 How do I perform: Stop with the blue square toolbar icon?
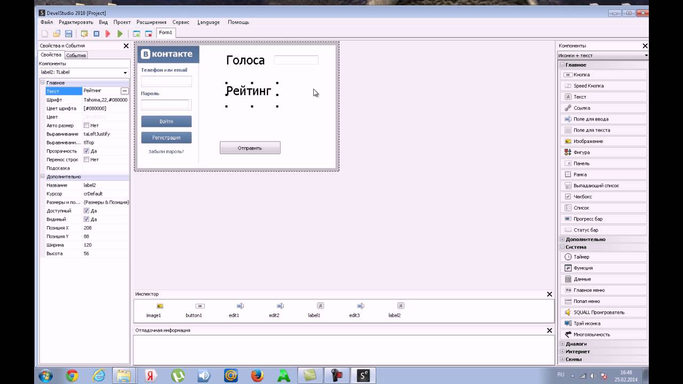[97, 34]
